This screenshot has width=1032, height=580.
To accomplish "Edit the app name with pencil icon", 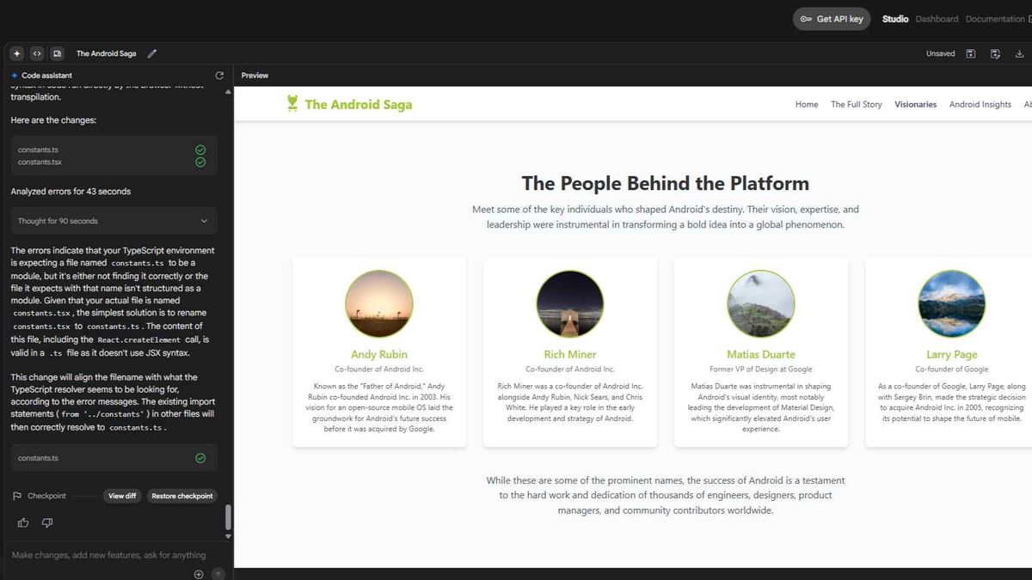I will click(152, 53).
